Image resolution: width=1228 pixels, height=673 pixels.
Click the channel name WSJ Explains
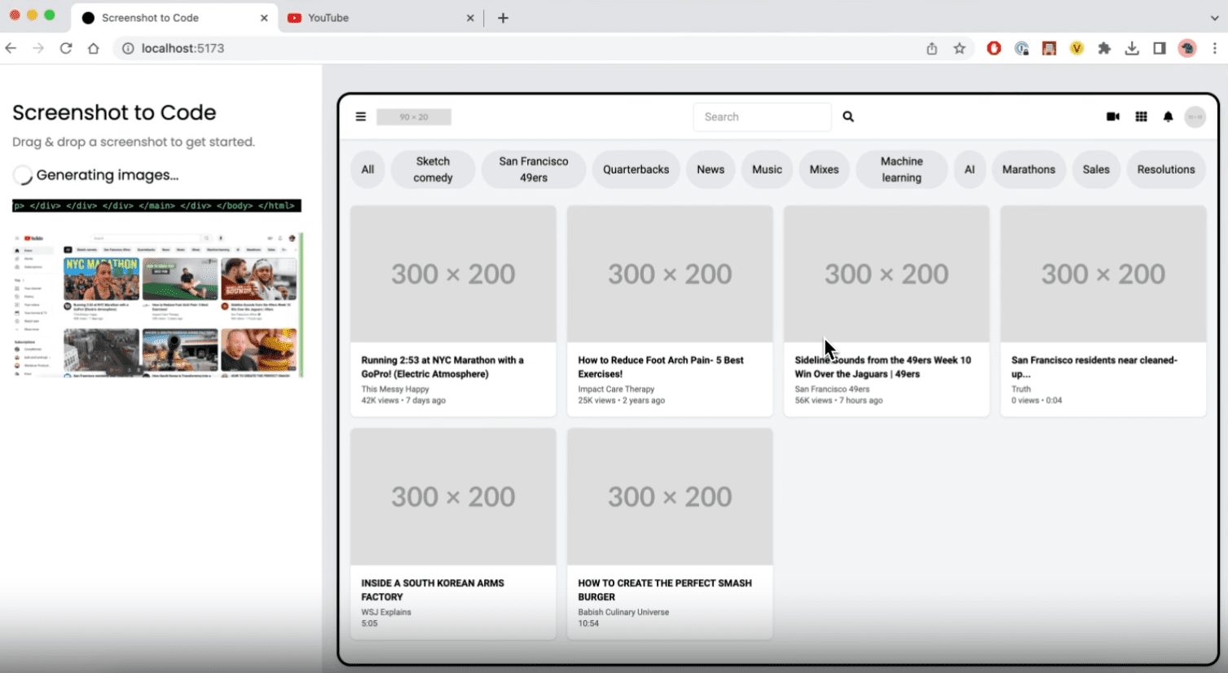click(x=386, y=612)
